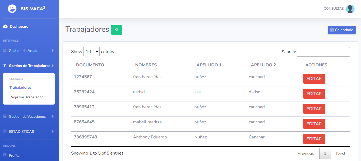Open the Profile sidebar icon
The image size is (361, 161).
(x=5, y=155)
